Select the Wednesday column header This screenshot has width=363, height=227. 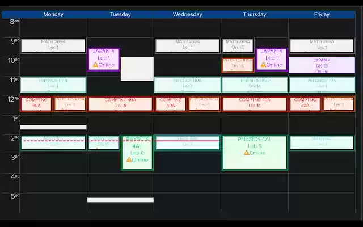click(188, 14)
